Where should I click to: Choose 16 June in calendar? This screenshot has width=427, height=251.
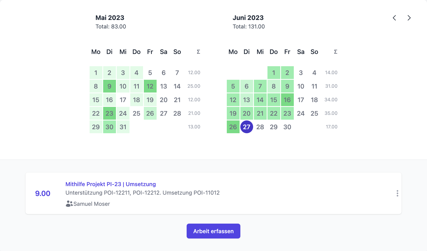[287, 100]
